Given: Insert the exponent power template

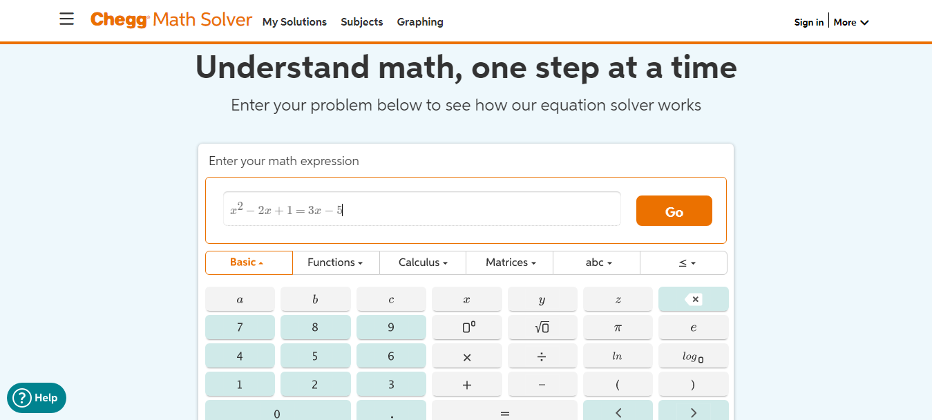Looking at the screenshot, I should click(x=467, y=327).
